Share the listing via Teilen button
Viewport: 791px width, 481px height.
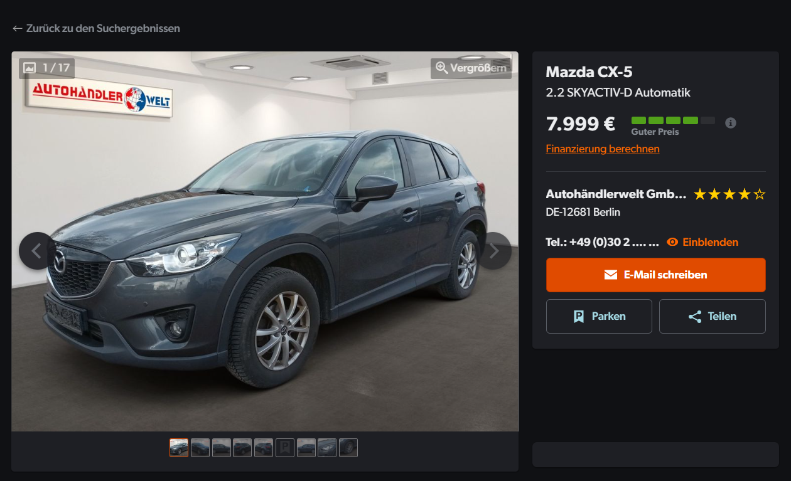point(712,316)
